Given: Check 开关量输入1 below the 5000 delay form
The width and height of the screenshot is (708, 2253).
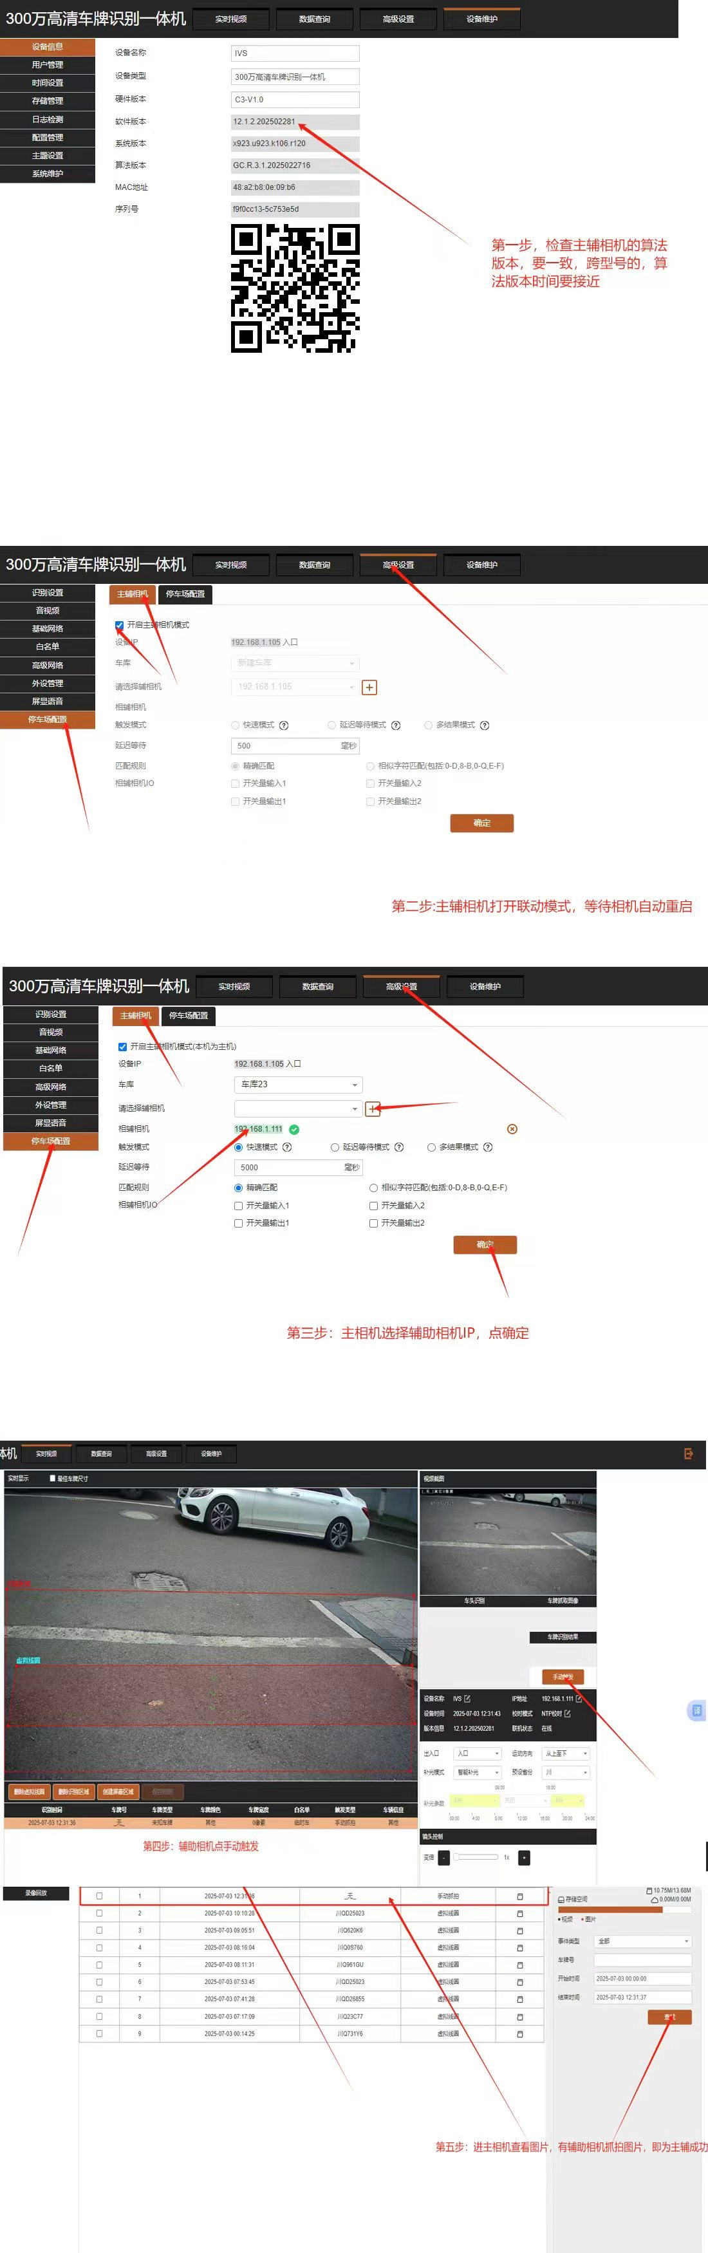Looking at the screenshot, I should (239, 1206).
